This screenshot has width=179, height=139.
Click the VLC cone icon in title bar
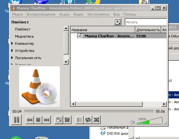(14, 8)
